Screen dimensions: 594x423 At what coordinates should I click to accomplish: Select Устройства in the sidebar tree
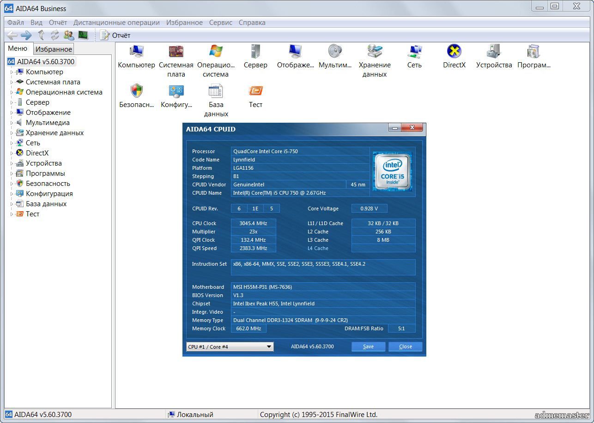(43, 163)
